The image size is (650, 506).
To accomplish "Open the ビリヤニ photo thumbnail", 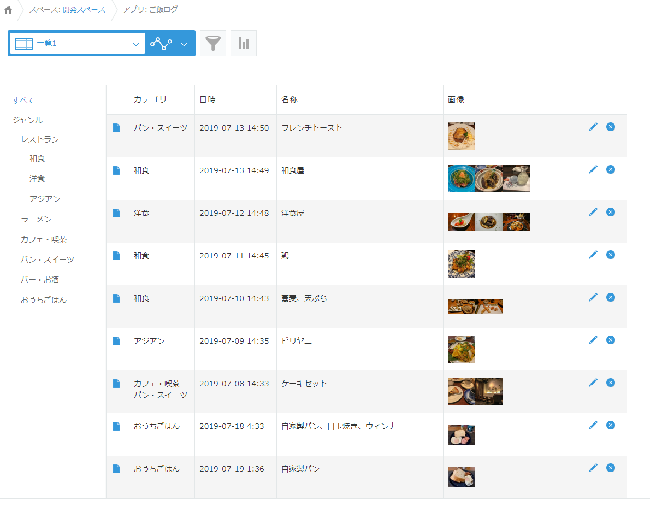I will [x=462, y=349].
